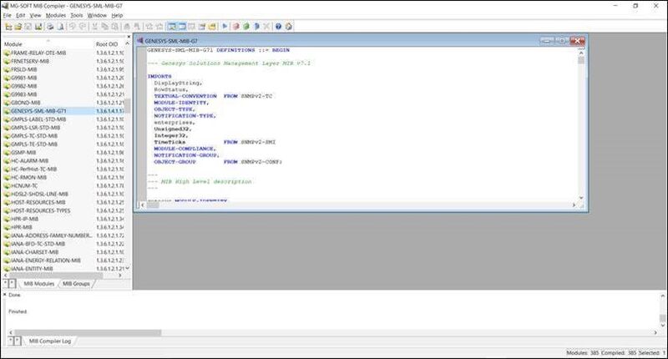This screenshot has height=359, width=668.
Task: Open the Modules menu
Action: (x=56, y=15)
